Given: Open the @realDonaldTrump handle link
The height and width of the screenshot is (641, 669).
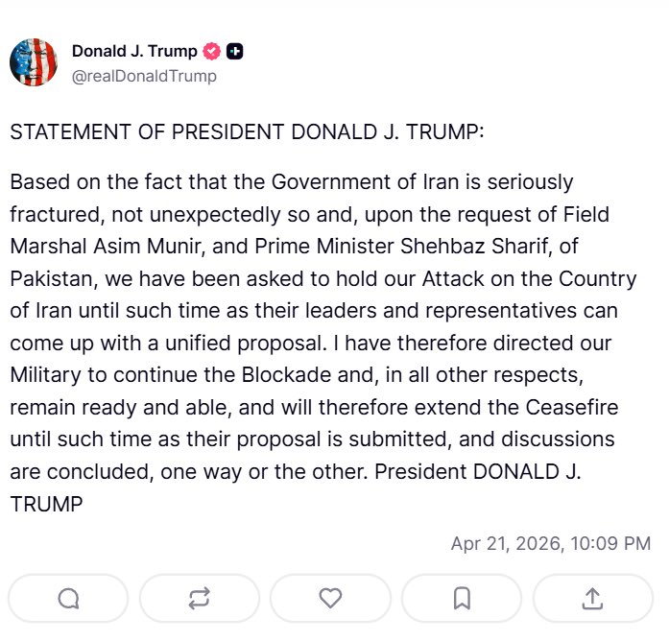Looking at the screenshot, I should [144, 76].
